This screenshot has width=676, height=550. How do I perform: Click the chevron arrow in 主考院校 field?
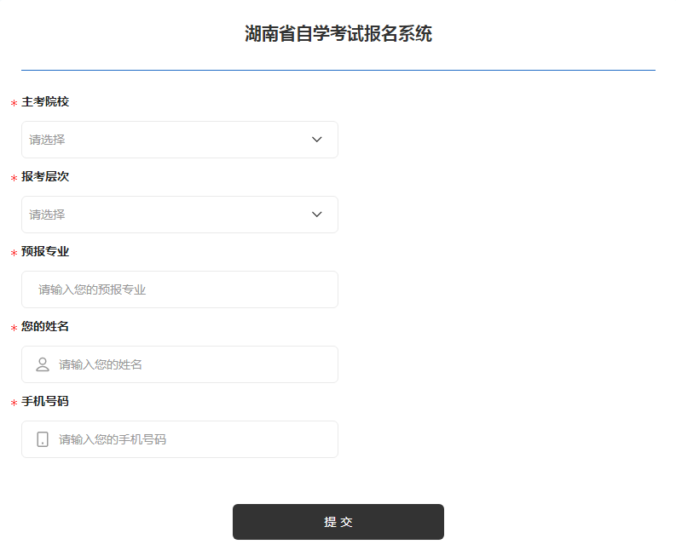(x=317, y=140)
